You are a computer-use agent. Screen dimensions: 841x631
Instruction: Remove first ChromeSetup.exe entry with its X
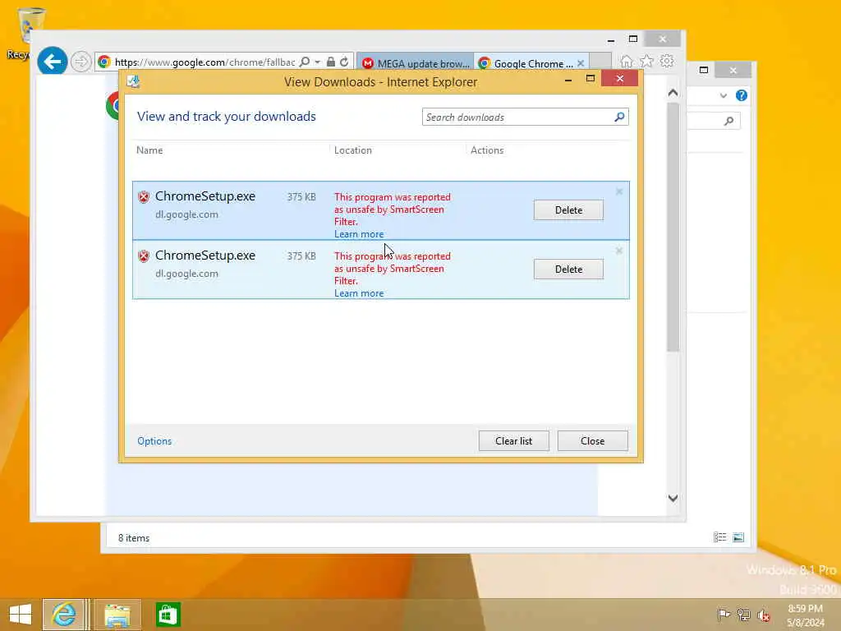coord(619,191)
